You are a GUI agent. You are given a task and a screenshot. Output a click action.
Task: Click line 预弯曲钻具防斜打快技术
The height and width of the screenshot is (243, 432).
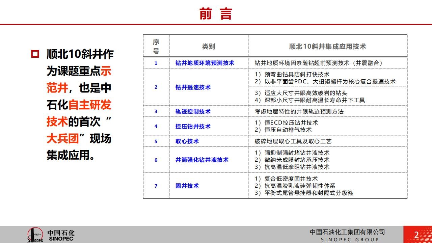[297, 74]
